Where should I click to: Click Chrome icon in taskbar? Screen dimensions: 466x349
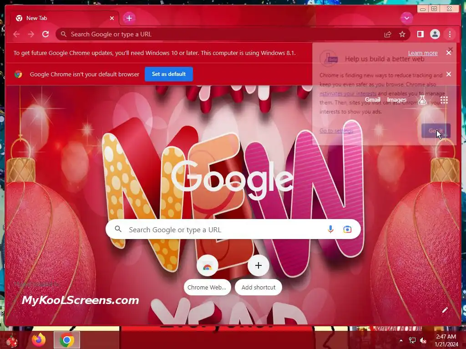(67, 340)
